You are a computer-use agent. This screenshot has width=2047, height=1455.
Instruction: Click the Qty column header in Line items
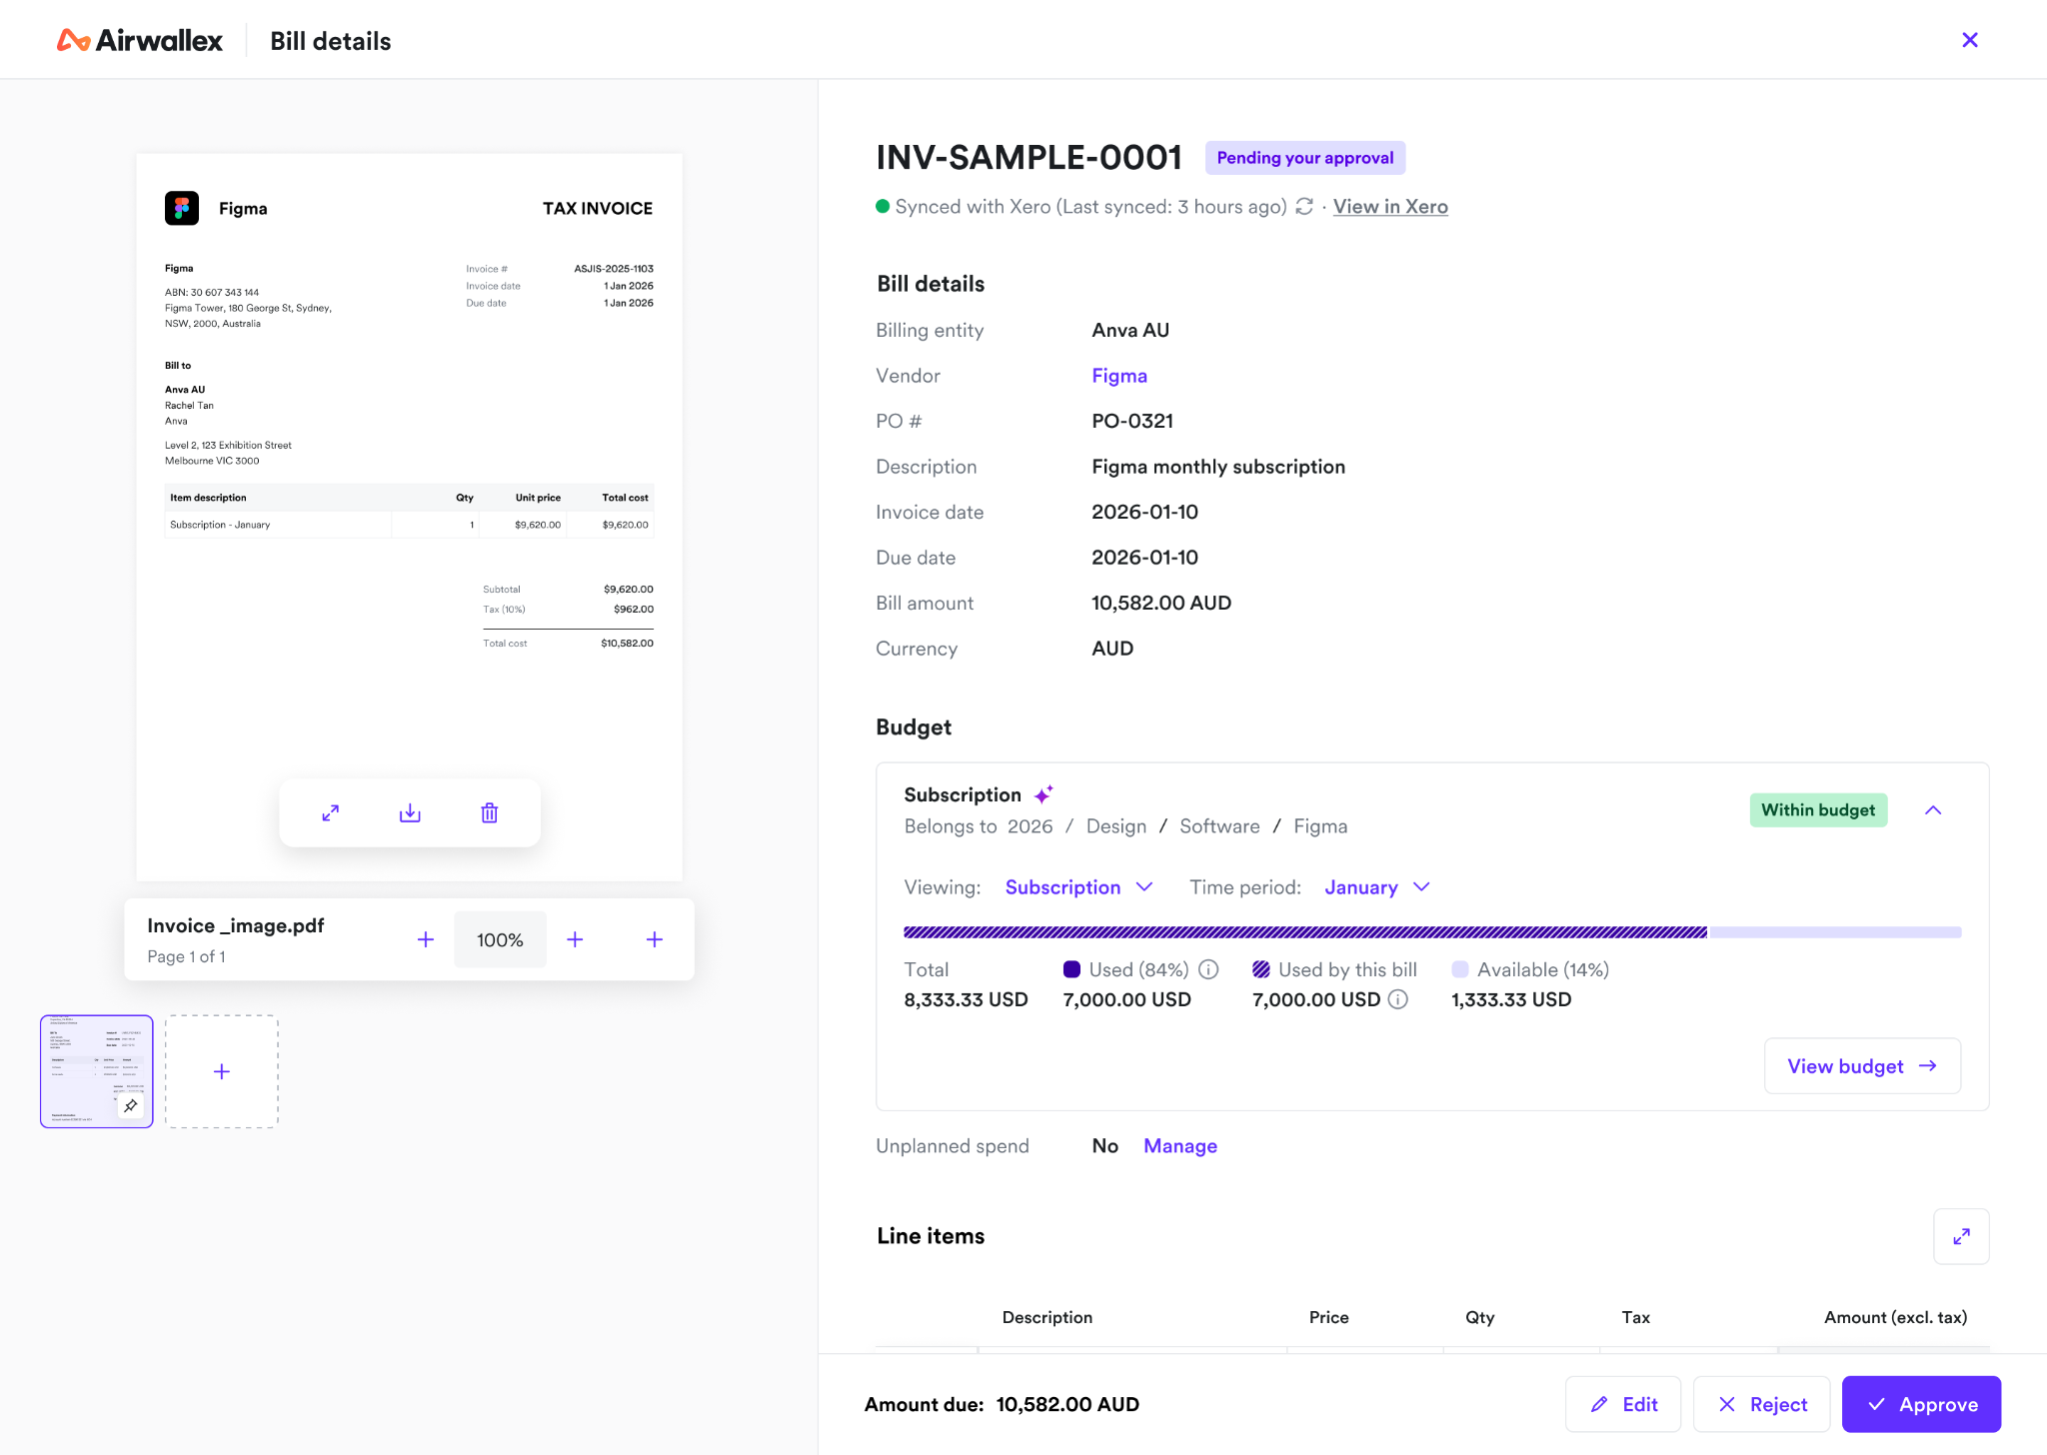tap(1480, 1317)
